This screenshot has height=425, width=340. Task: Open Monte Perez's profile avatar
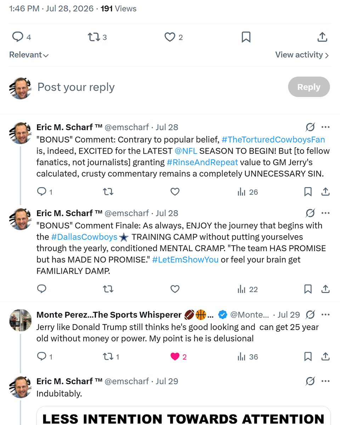point(20,320)
